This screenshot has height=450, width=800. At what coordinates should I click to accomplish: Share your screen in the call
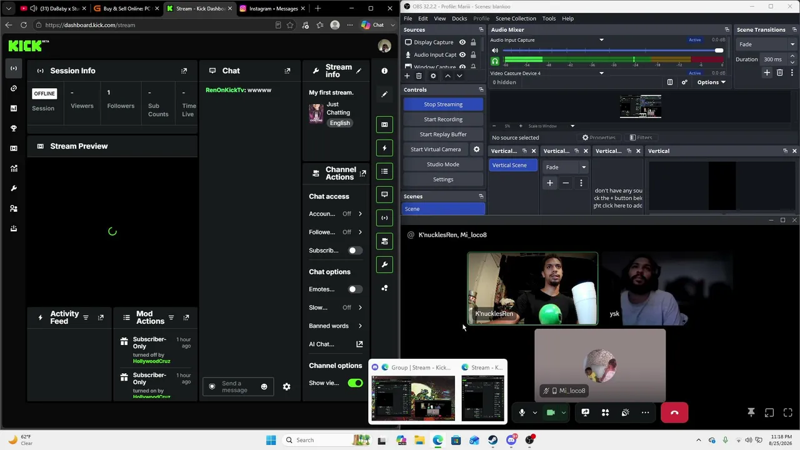(x=585, y=412)
